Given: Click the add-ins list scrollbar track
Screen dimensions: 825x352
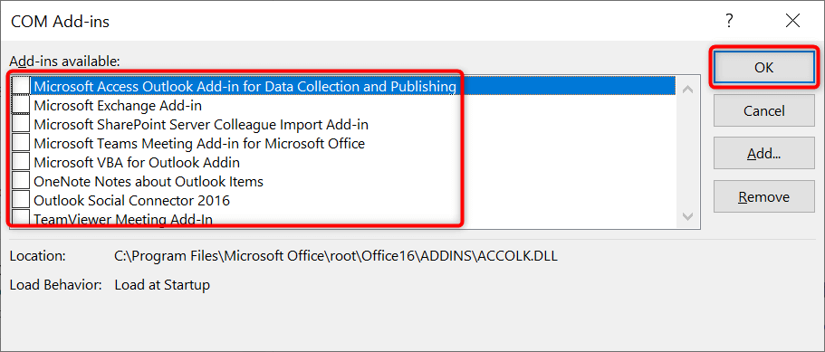Looking at the screenshot, I should pos(687,152).
